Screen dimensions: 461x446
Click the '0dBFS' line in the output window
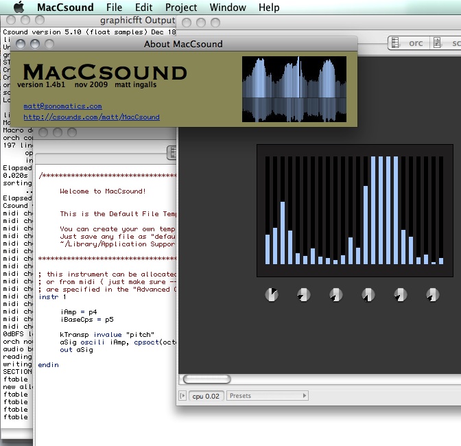tap(18, 334)
